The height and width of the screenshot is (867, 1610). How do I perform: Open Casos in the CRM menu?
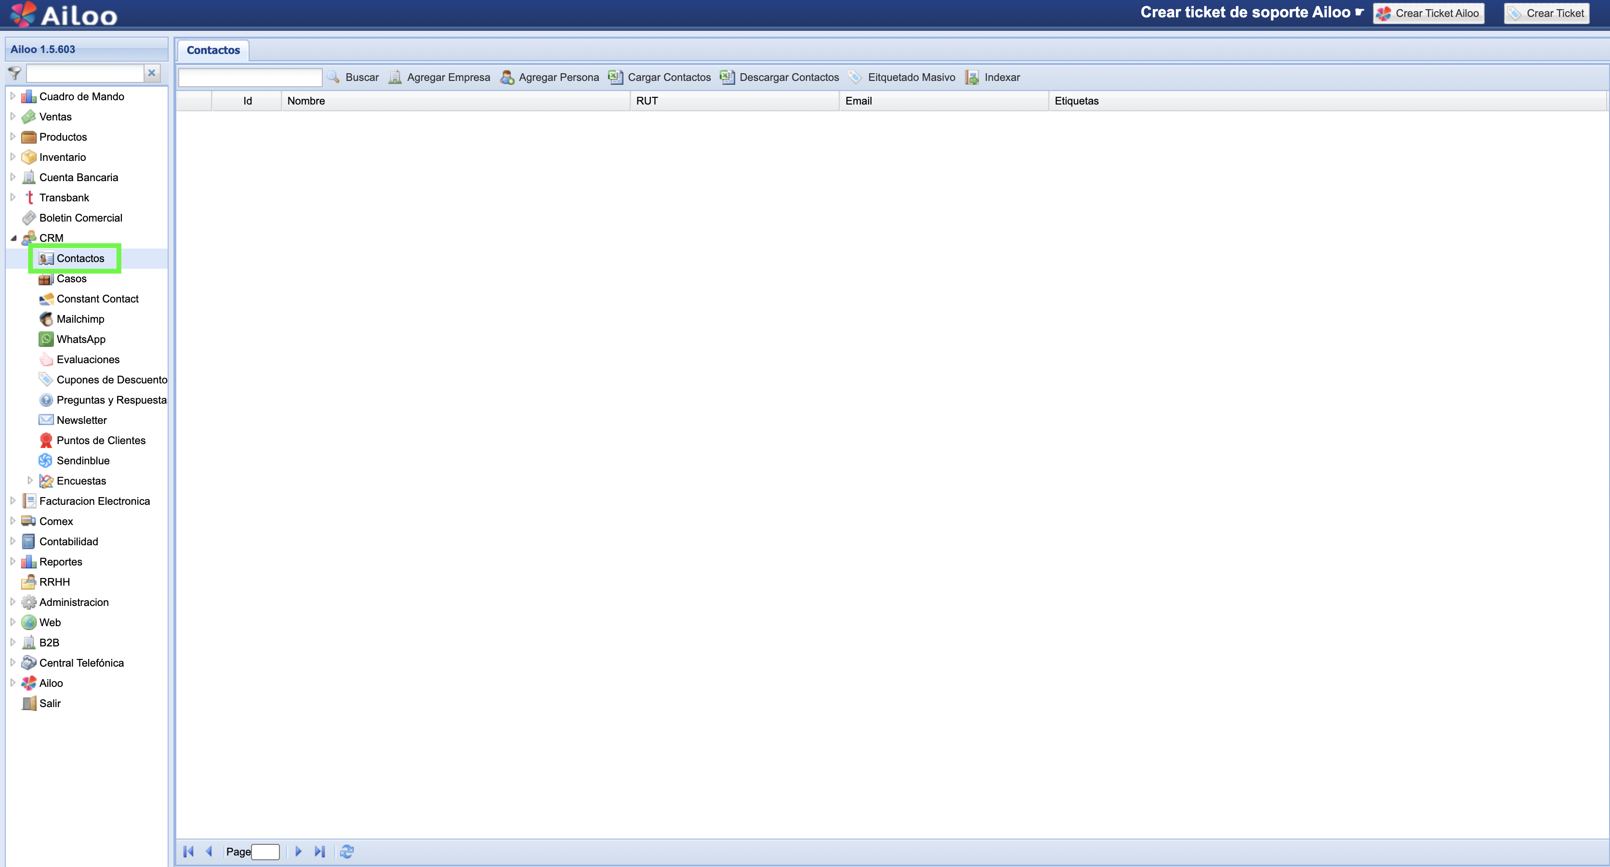click(x=71, y=279)
